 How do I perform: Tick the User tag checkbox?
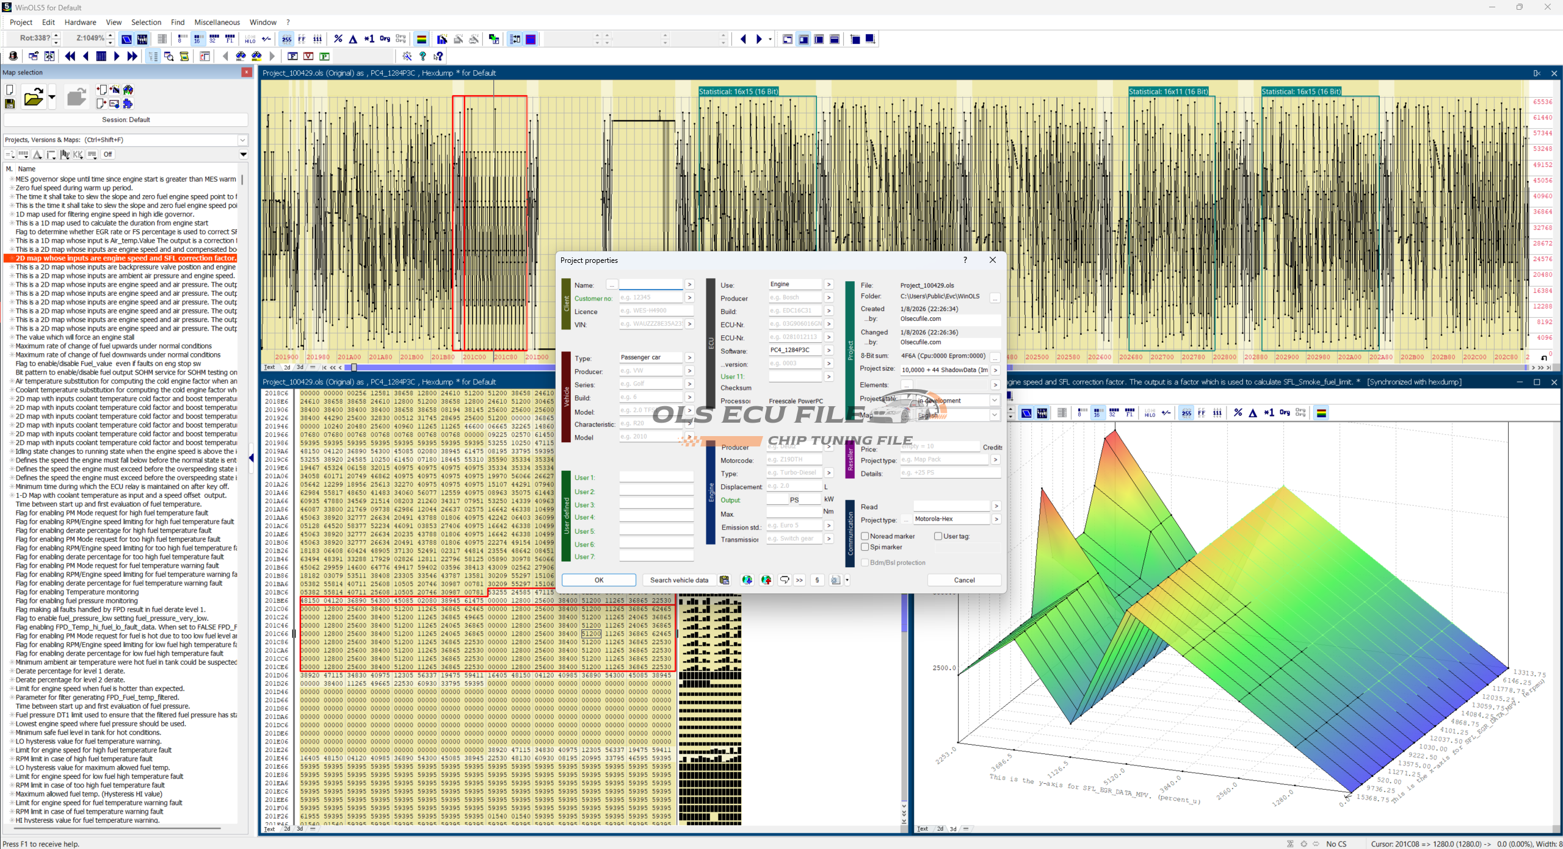[938, 536]
